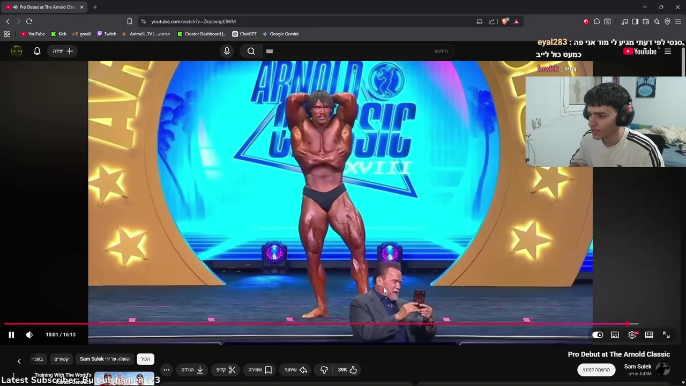Click the YouTube search field
This screenshot has height=386, width=686.
click(x=359, y=51)
